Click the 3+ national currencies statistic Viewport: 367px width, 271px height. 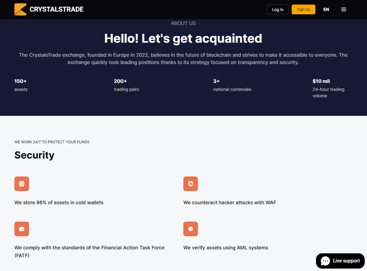tap(232, 85)
